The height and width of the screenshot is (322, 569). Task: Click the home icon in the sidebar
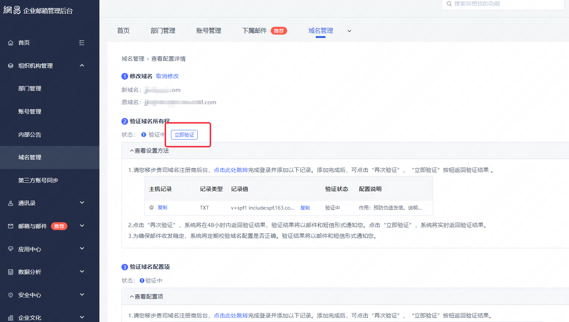coord(11,43)
